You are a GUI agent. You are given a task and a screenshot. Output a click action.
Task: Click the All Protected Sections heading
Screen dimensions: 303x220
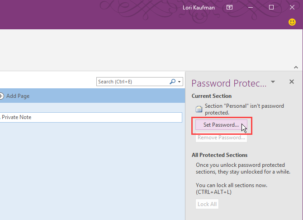(219, 155)
